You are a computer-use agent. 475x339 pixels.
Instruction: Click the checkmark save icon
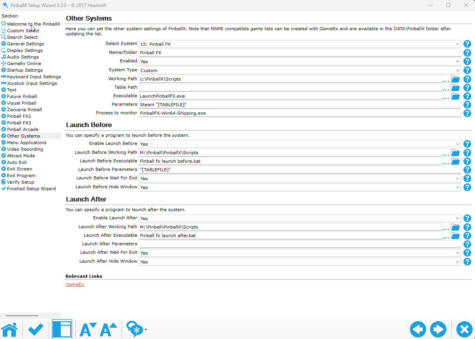pos(35,330)
